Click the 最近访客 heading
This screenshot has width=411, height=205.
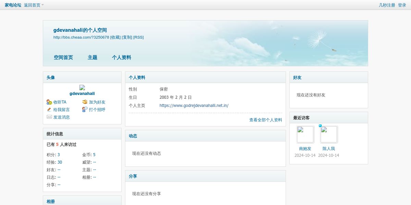301,118
